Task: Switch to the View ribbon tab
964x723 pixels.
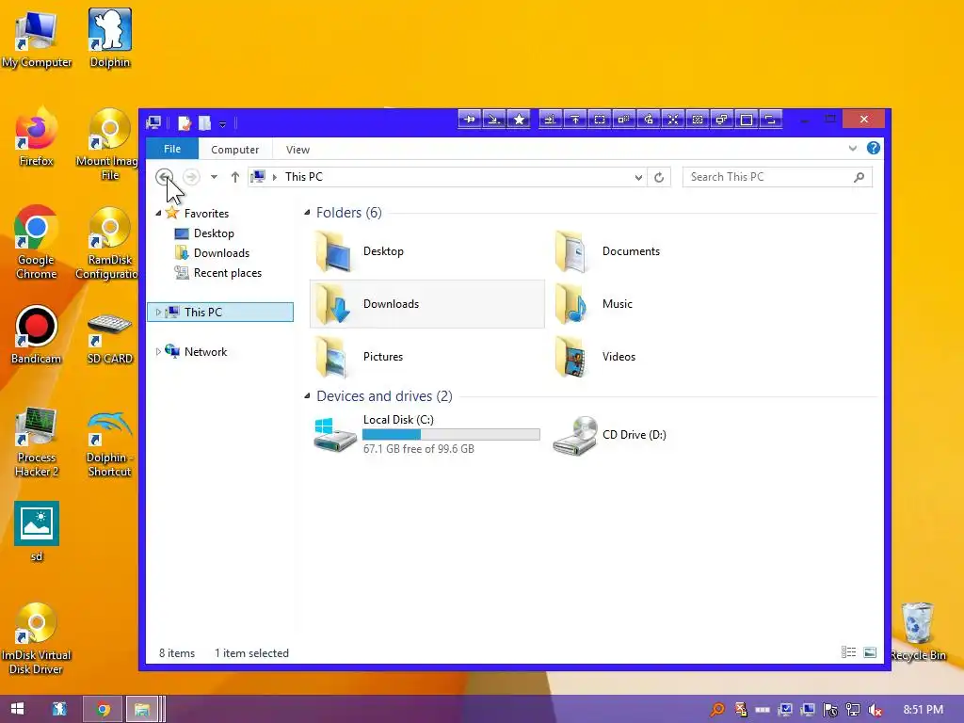Action: [x=297, y=150]
